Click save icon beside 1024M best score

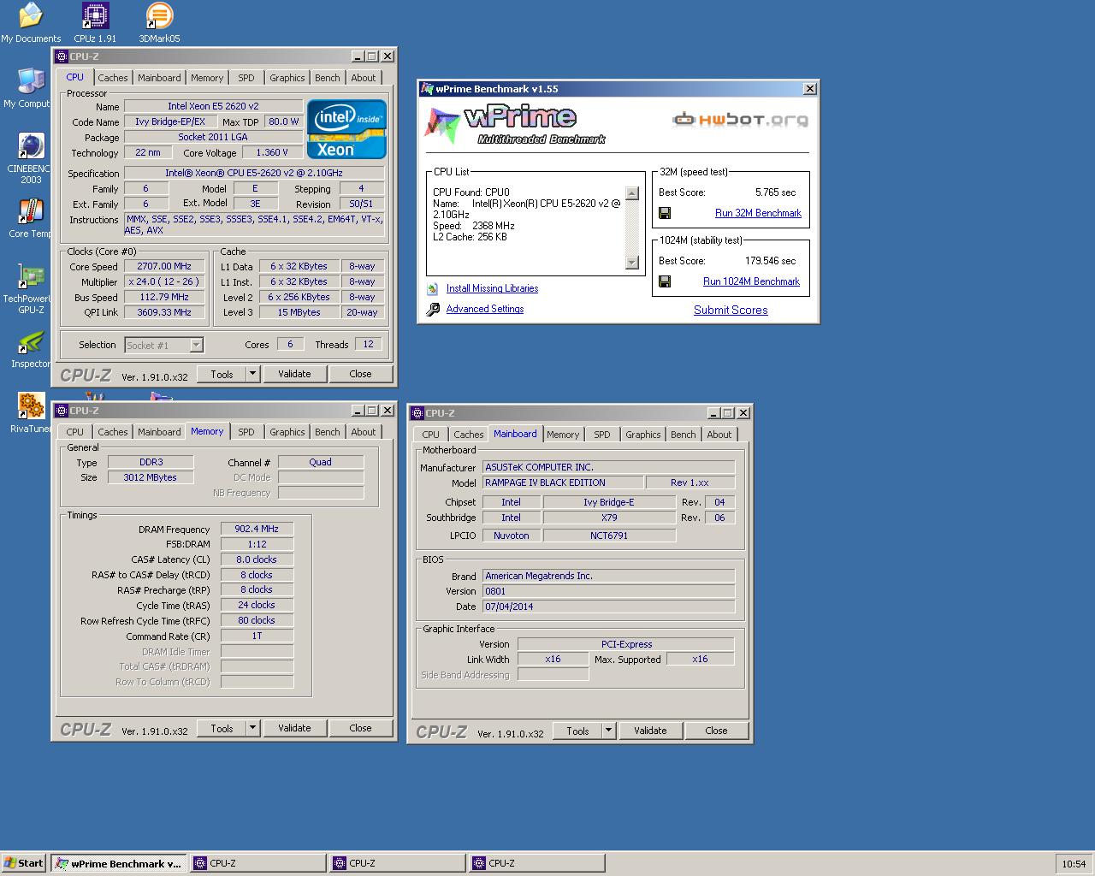click(665, 281)
